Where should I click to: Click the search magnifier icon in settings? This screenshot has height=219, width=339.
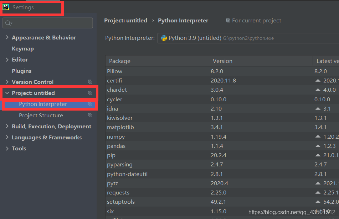[9, 23]
